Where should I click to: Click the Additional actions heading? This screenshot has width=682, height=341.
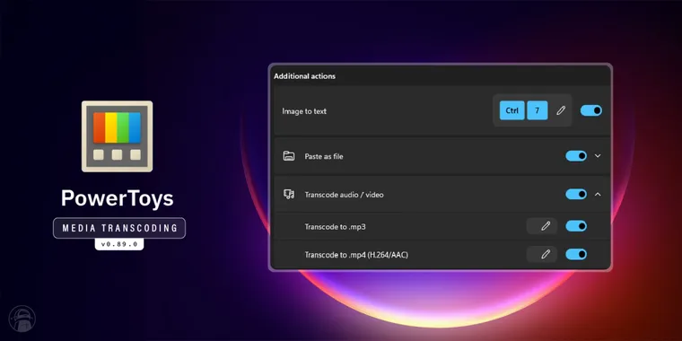(304, 76)
